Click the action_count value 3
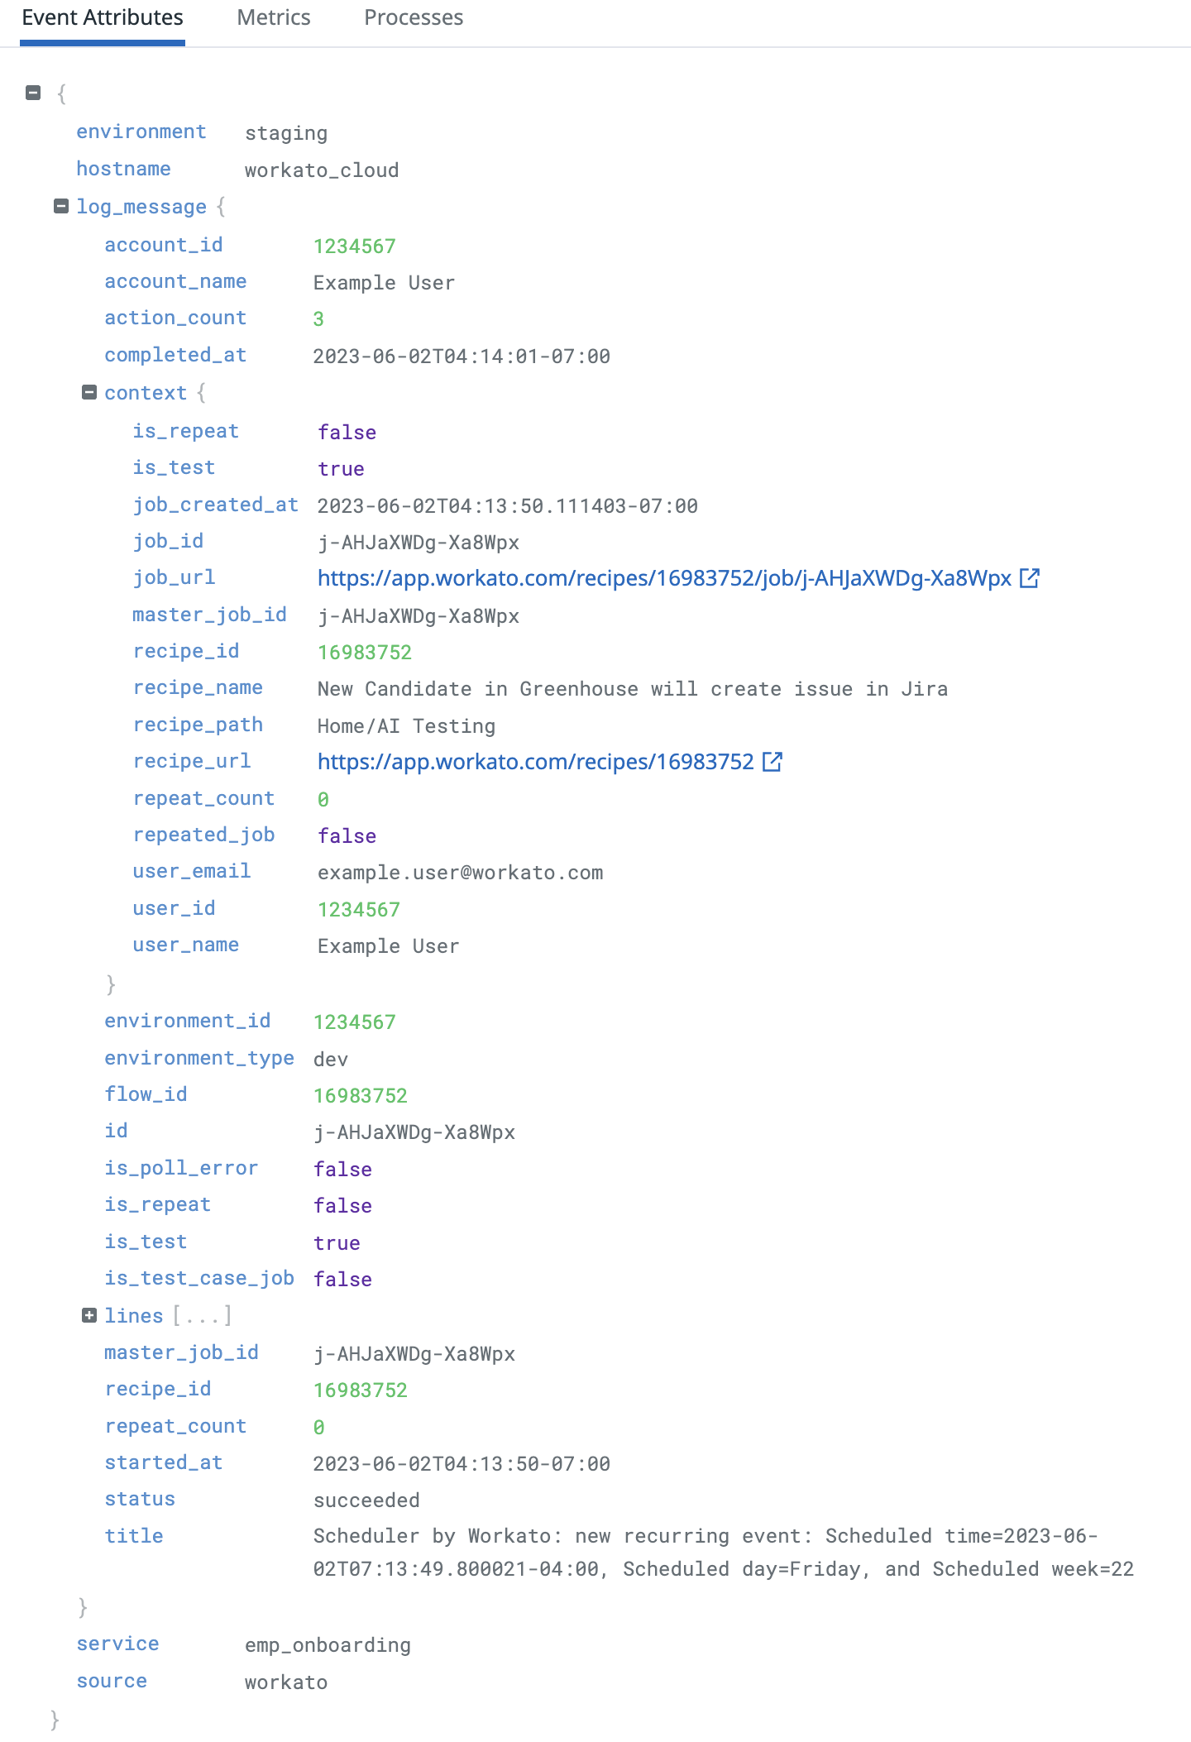This screenshot has height=1742, width=1191. click(x=318, y=319)
